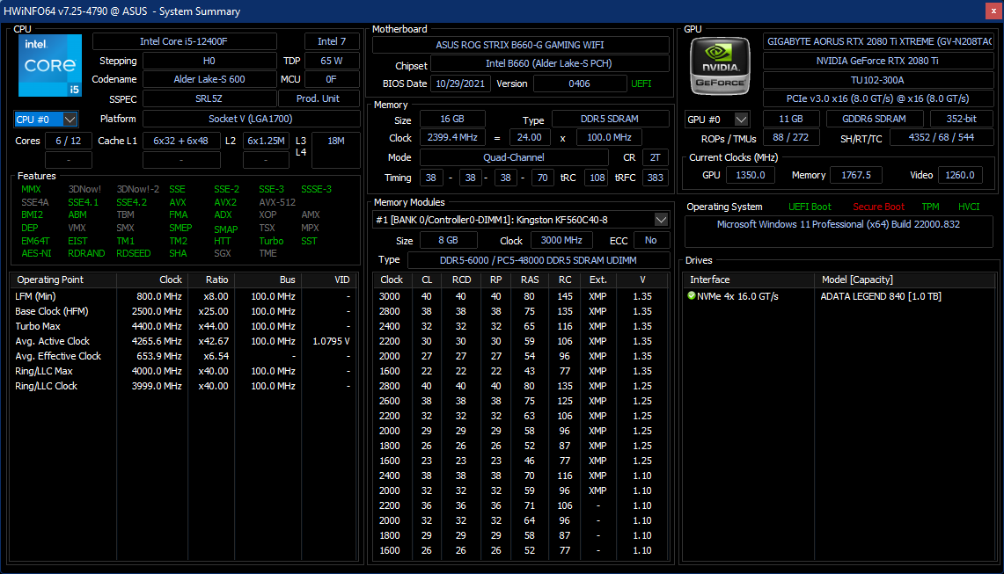Select the "SRL5Z" SSPEC value
1004x574 pixels.
pos(209,98)
